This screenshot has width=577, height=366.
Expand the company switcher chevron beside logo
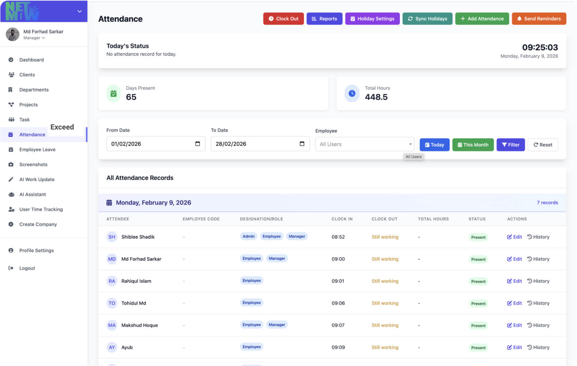pyautogui.click(x=79, y=11)
